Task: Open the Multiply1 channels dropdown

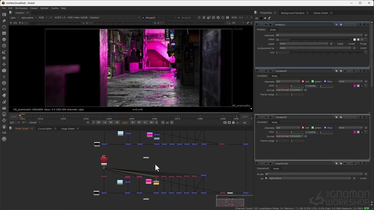Action: [x=319, y=35]
